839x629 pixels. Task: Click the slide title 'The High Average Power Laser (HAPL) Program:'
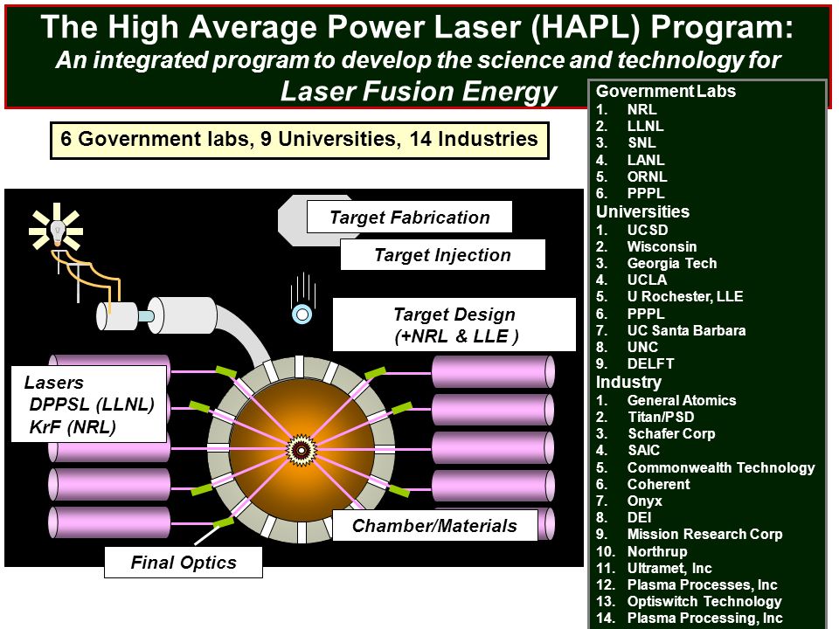click(x=417, y=26)
